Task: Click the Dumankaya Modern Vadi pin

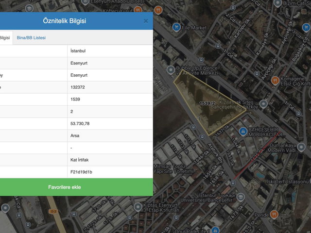Action: pos(301,147)
